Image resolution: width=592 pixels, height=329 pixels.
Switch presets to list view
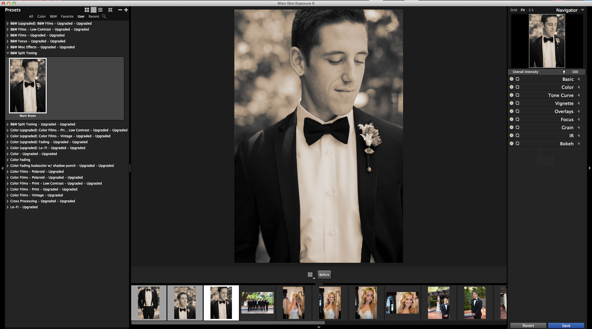coord(100,10)
